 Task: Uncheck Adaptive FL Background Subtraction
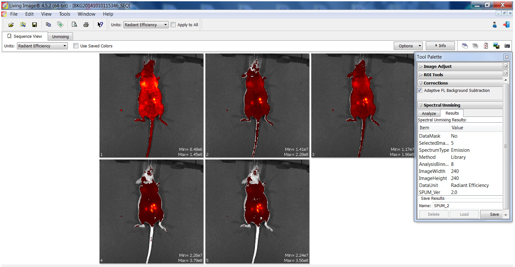click(x=420, y=91)
